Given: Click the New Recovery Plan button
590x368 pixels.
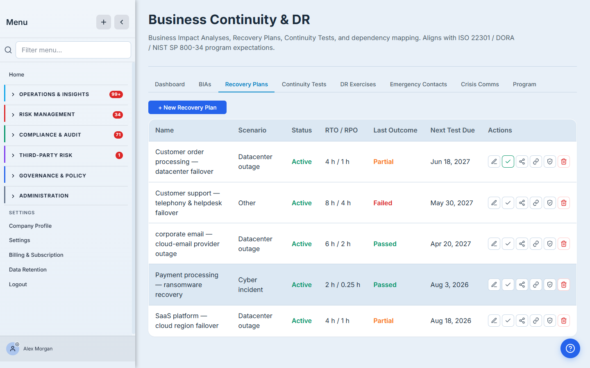Looking at the screenshot, I should [x=187, y=108].
